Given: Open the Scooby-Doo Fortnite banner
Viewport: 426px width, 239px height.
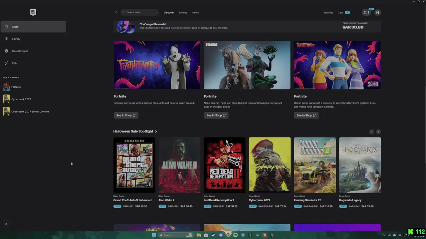Looking at the screenshot, I should 337,65.
